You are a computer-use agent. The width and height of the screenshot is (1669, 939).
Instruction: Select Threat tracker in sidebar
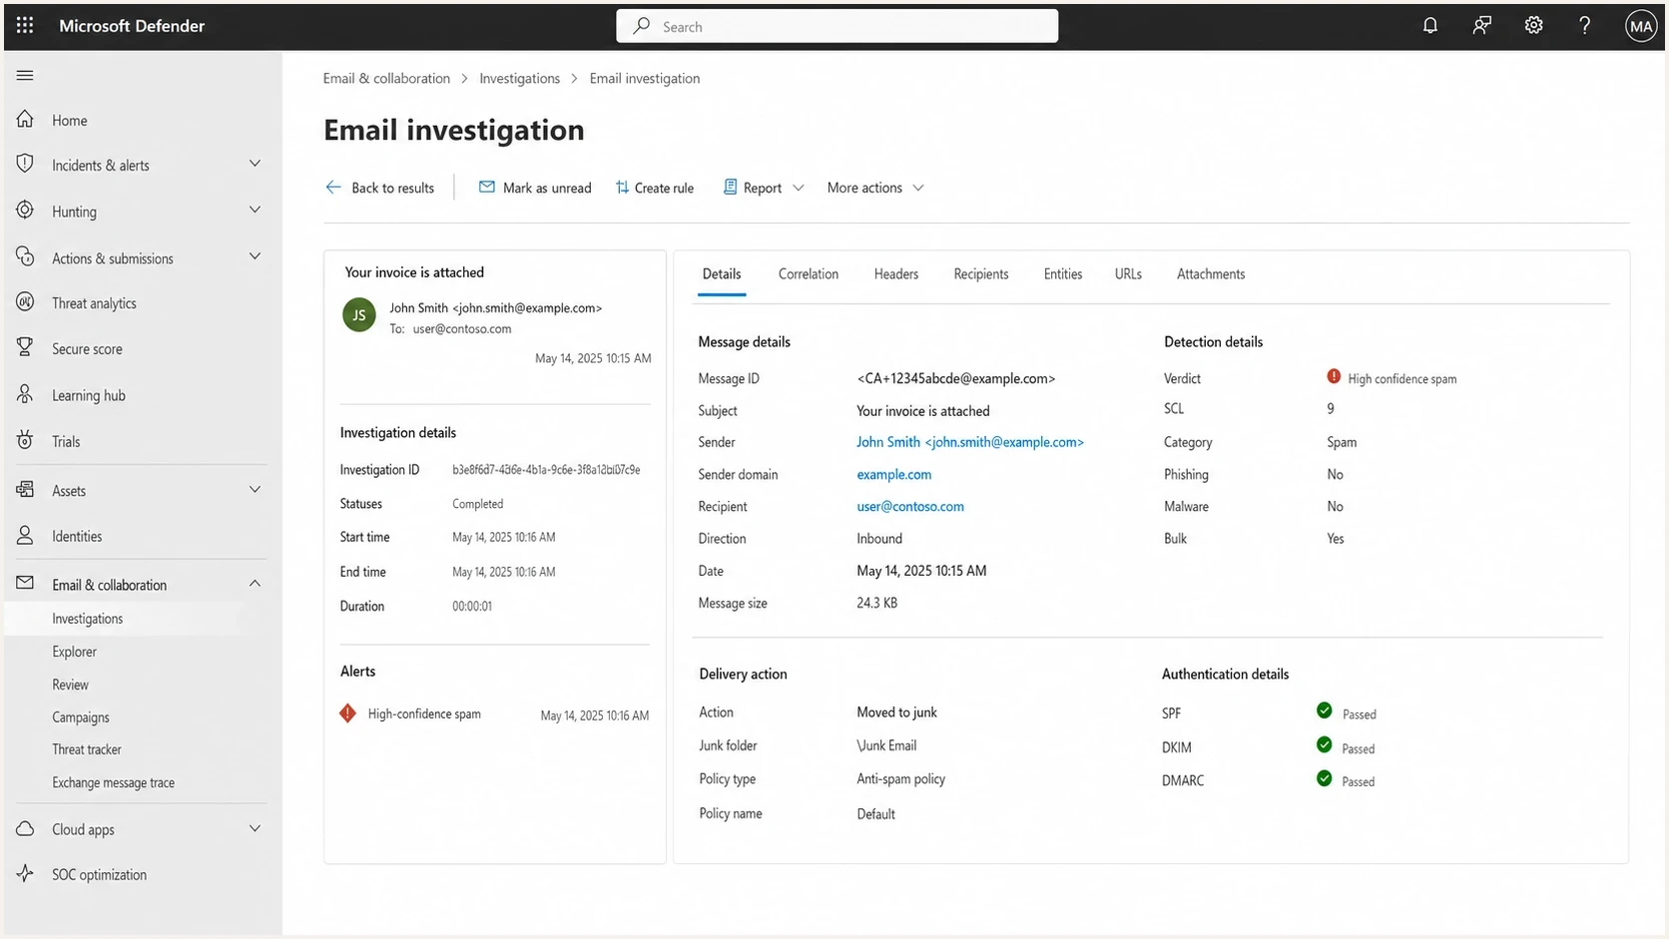87,749
